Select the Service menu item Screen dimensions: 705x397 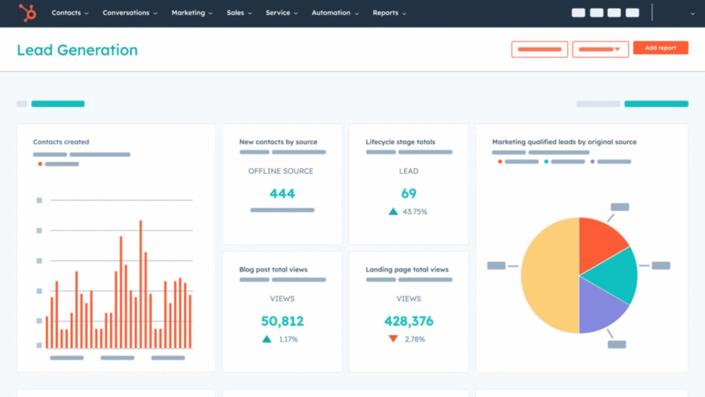281,13
